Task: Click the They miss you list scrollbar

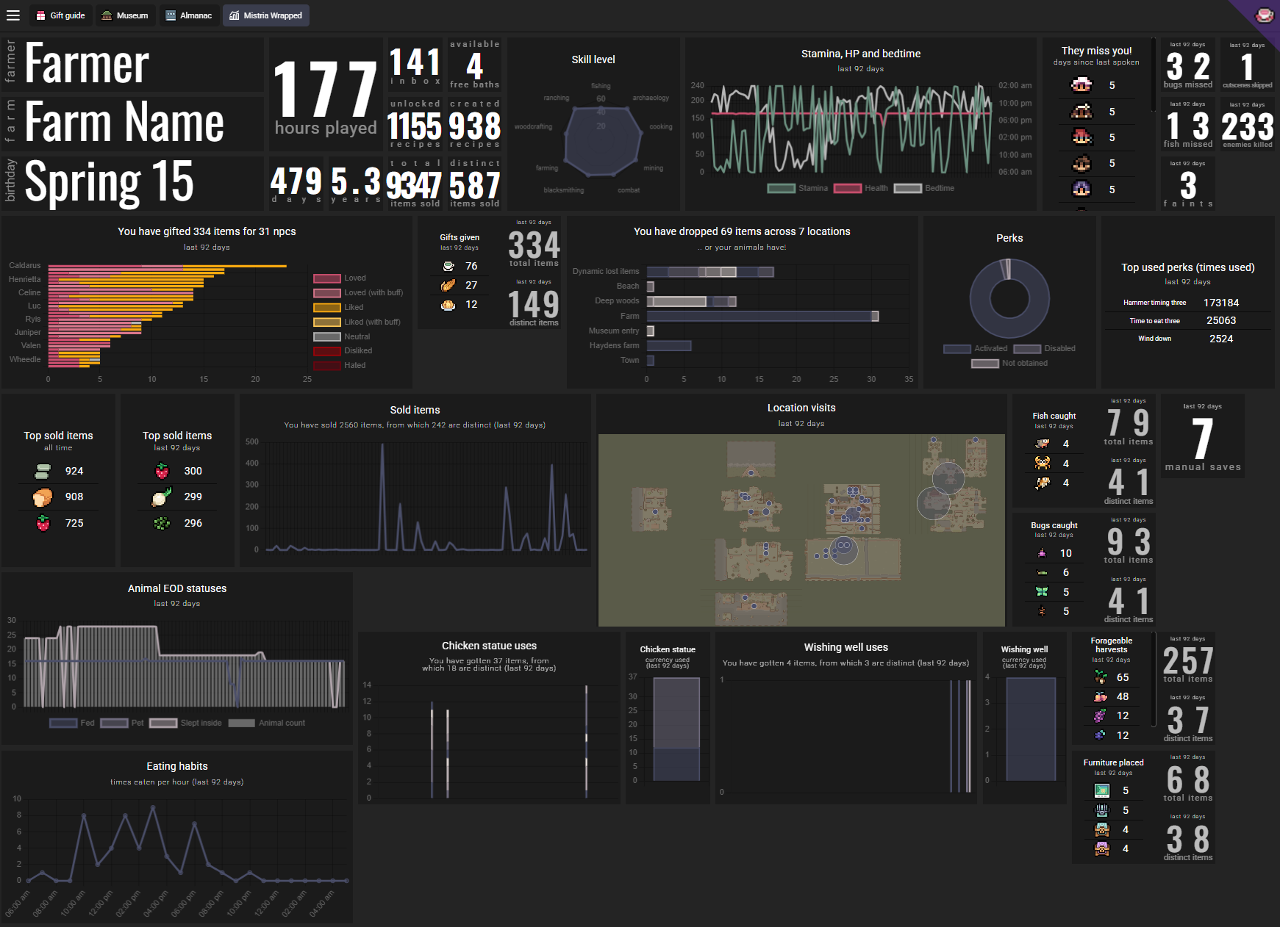Action: [x=1153, y=75]
